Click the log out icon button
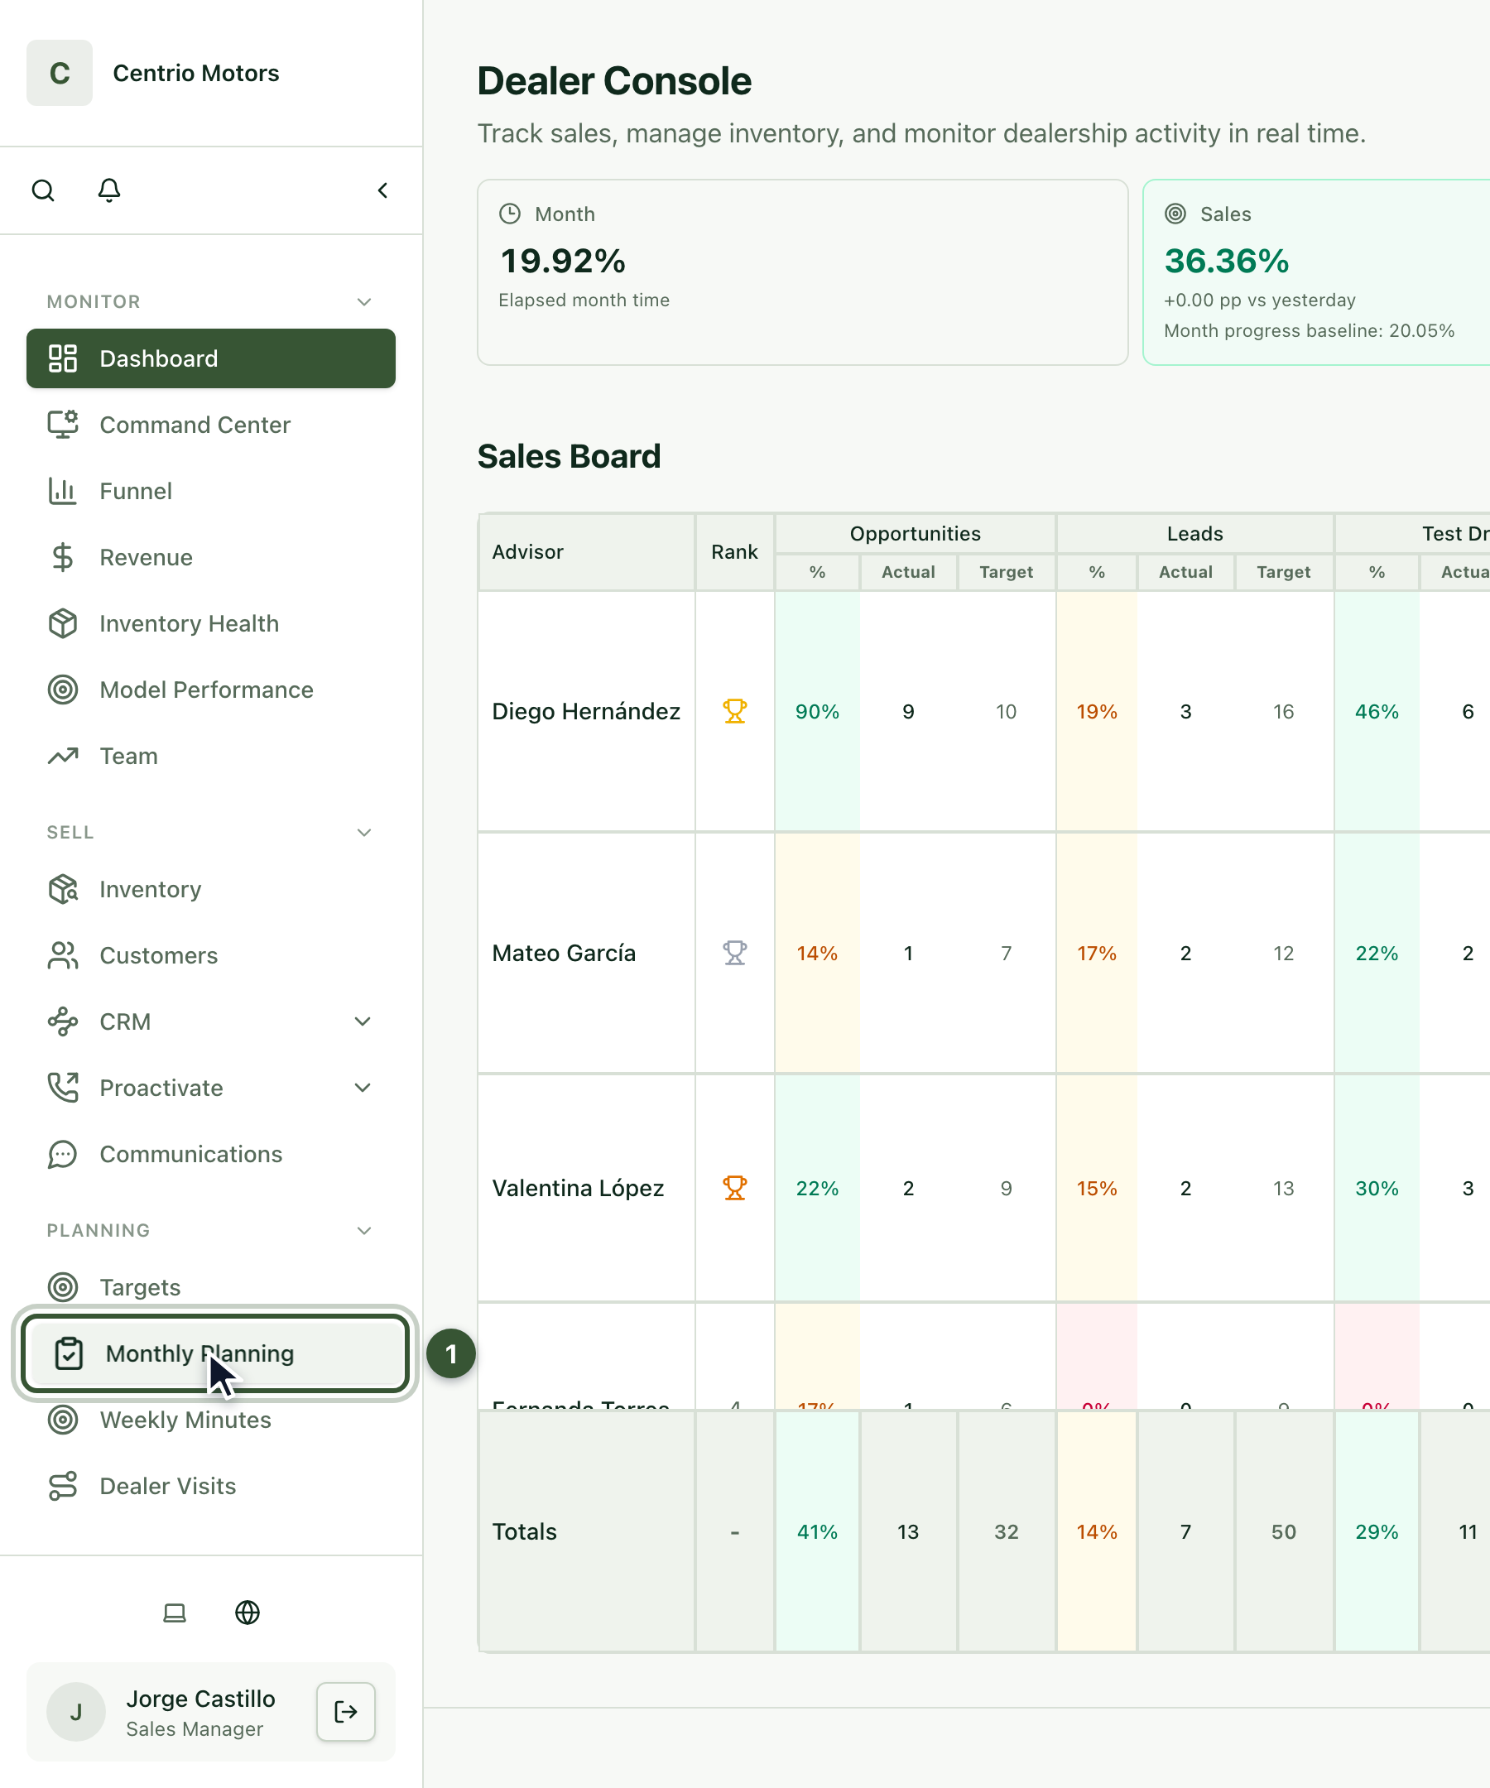The width and height of the screenshot is (1490, 1788). click(x=346, y=1711)
